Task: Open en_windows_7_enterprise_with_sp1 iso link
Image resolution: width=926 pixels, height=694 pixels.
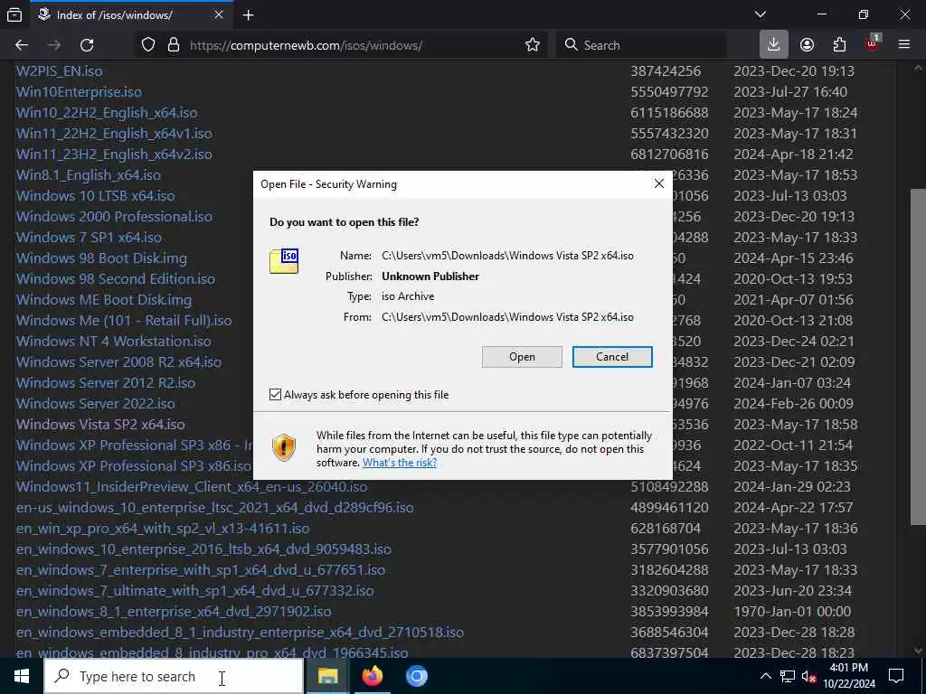Action: (200, 569)
